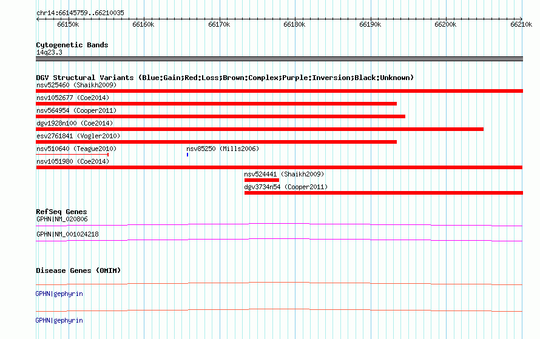Click the red bar under nsv525460
The height and width of the screenshot is (339, 540).
(279, 91)
